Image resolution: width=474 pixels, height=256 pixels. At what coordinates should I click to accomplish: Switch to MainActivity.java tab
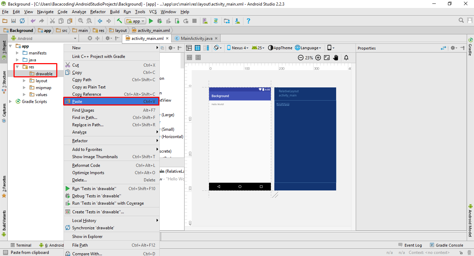click(196, 39)
